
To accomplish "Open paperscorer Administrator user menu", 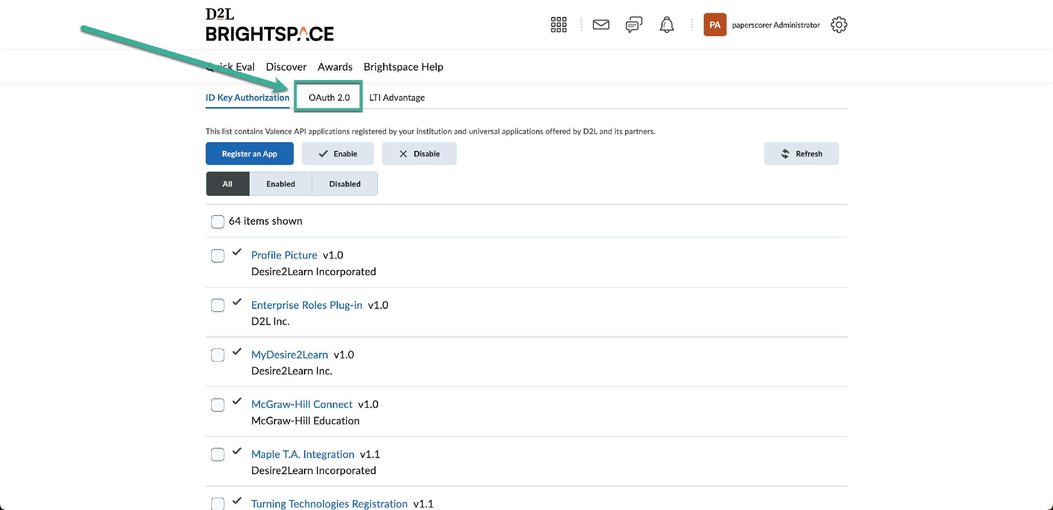I will (x=775, y=25).
